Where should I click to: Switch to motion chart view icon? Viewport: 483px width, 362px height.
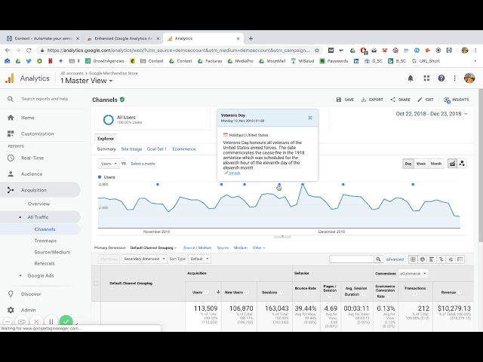click(x=462, y=164)
